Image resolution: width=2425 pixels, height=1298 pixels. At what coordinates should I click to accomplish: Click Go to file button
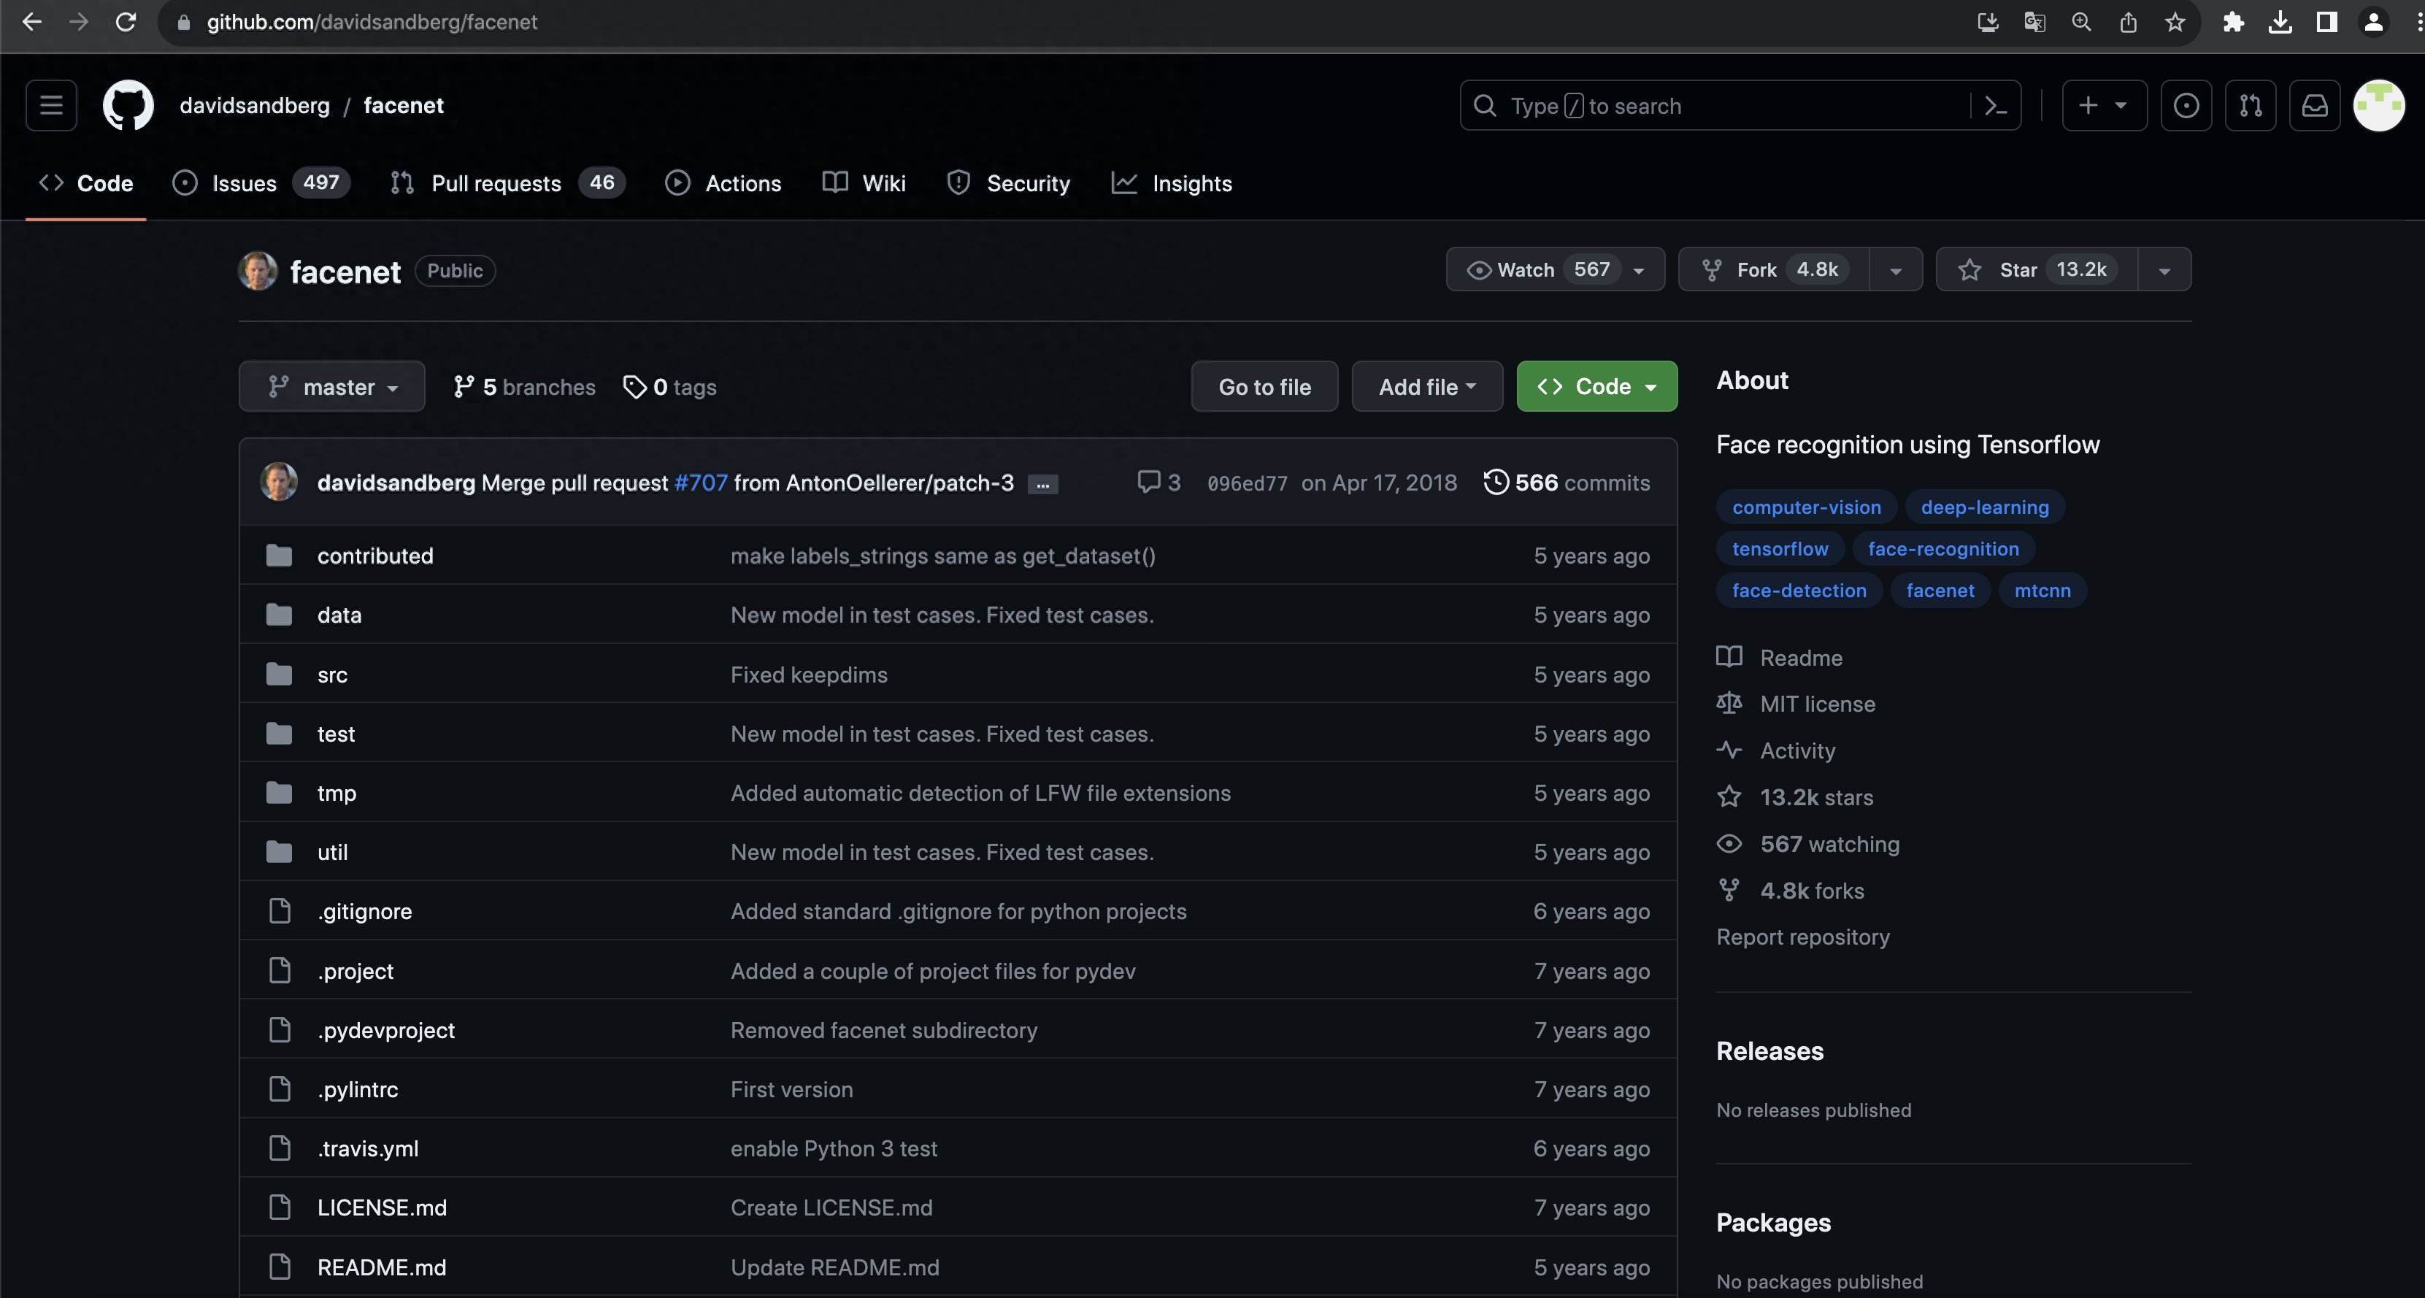pyautogui.click(x=1264, y=386)
